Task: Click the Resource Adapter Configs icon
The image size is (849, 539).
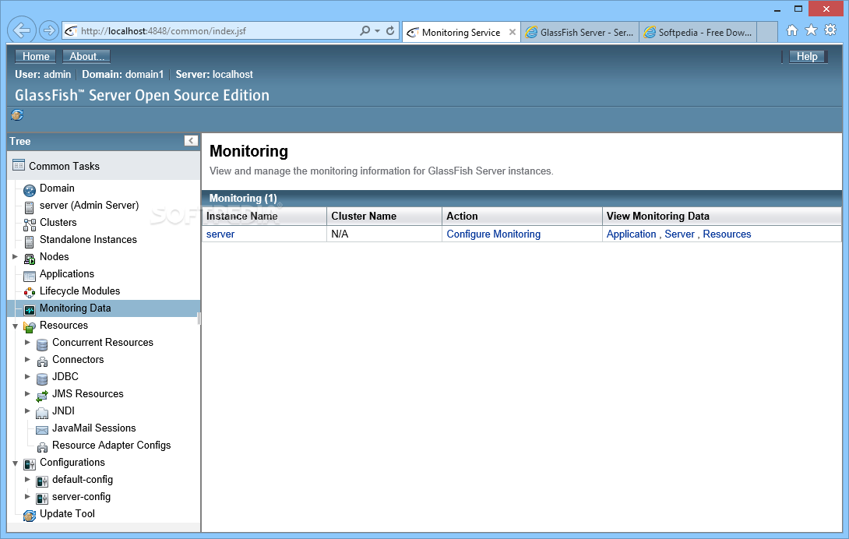Action: coord(42,447)
